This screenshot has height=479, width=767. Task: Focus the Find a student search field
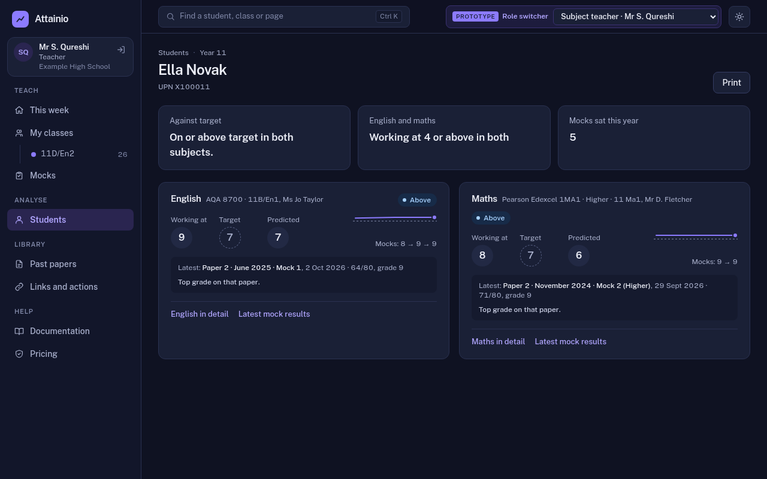(284, 17)
